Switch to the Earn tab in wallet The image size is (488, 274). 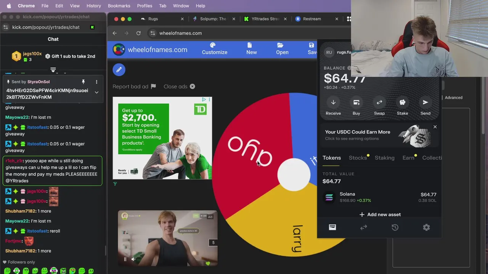pyautogui.click(x=408, y=158)
